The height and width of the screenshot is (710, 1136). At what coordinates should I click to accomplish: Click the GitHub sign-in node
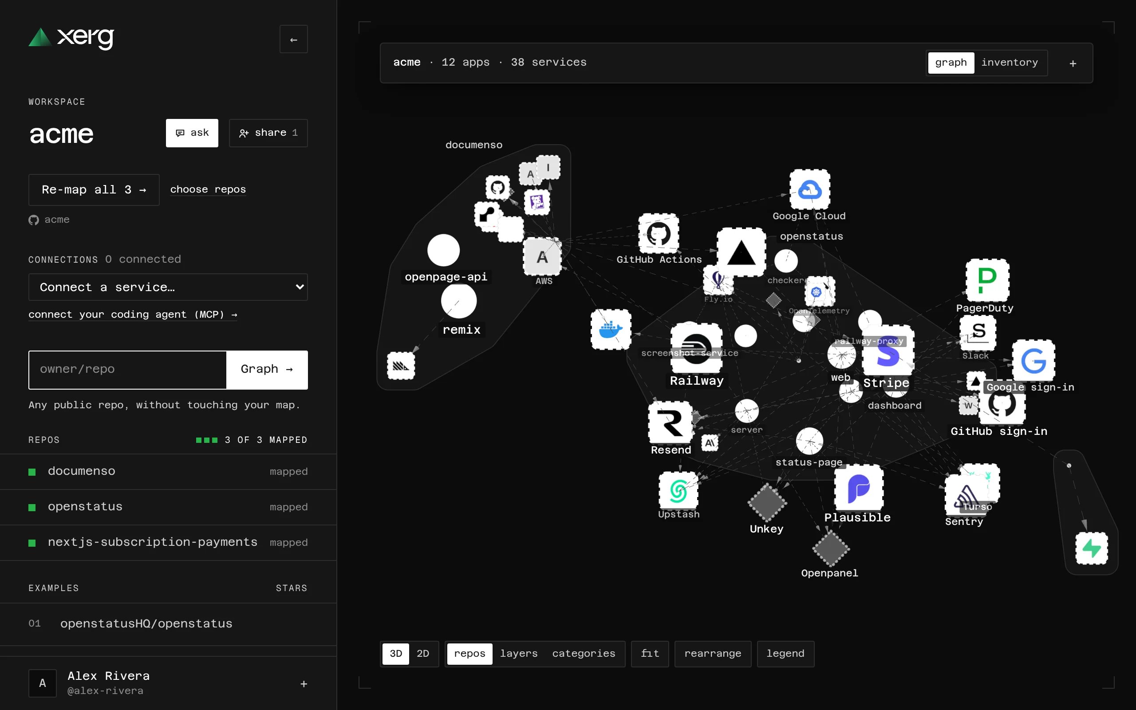pyautogui.click(x=1002, y=404)
